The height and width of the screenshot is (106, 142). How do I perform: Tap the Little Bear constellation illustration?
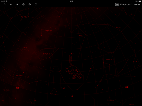tap(74, 66)
